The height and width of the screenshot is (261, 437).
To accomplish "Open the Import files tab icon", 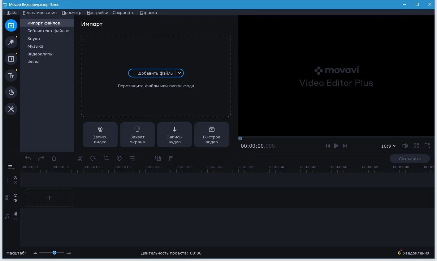I will click(11, 25).
